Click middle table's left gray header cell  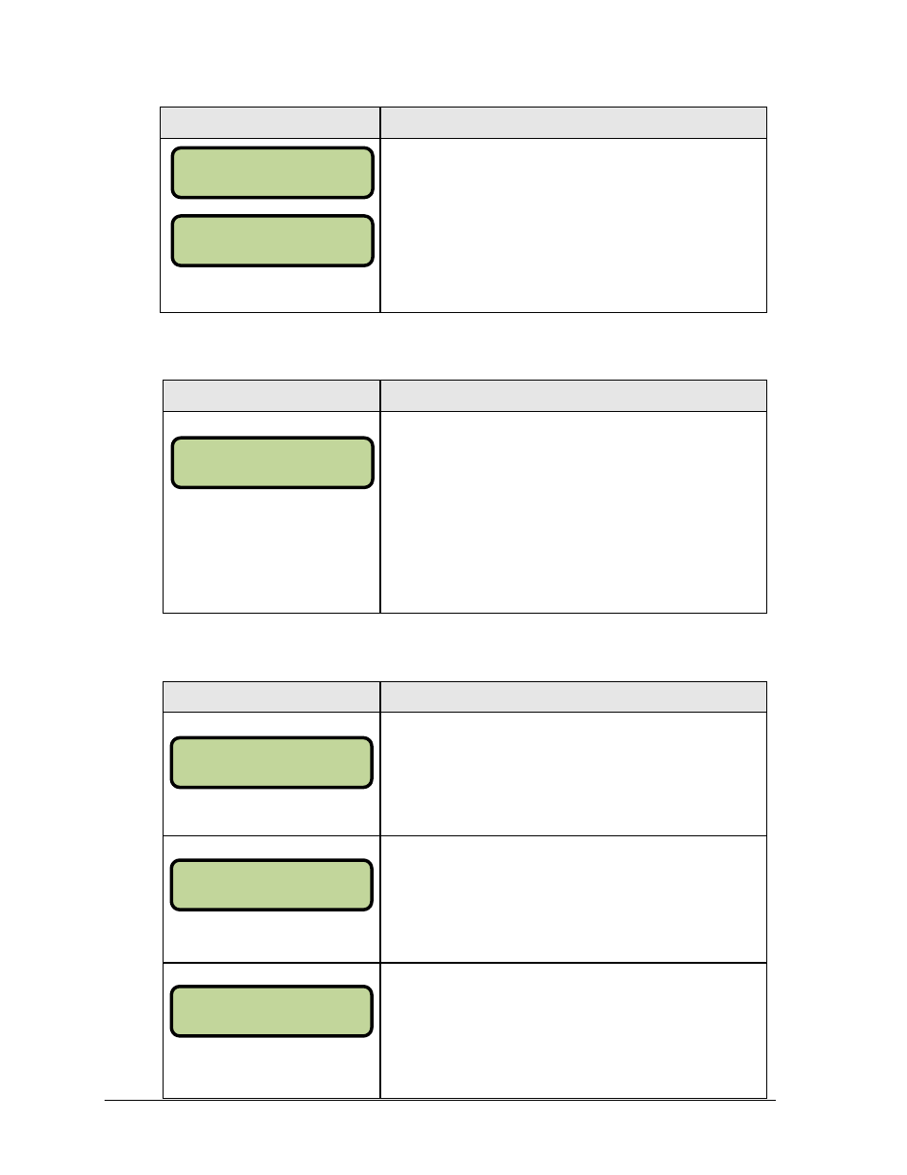271,396
